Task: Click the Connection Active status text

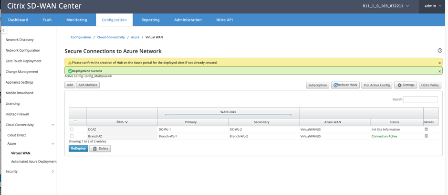Action: [384, 136]
